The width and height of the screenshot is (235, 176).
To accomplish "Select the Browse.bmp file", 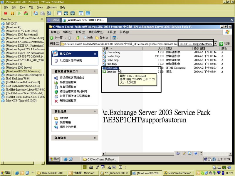I will [112, 52].
